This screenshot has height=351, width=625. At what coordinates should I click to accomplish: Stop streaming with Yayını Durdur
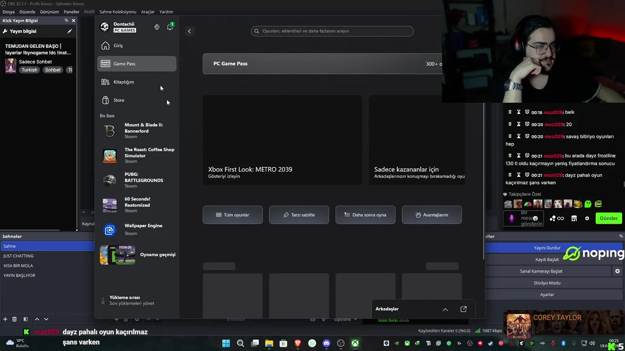[x=547, y=248]
